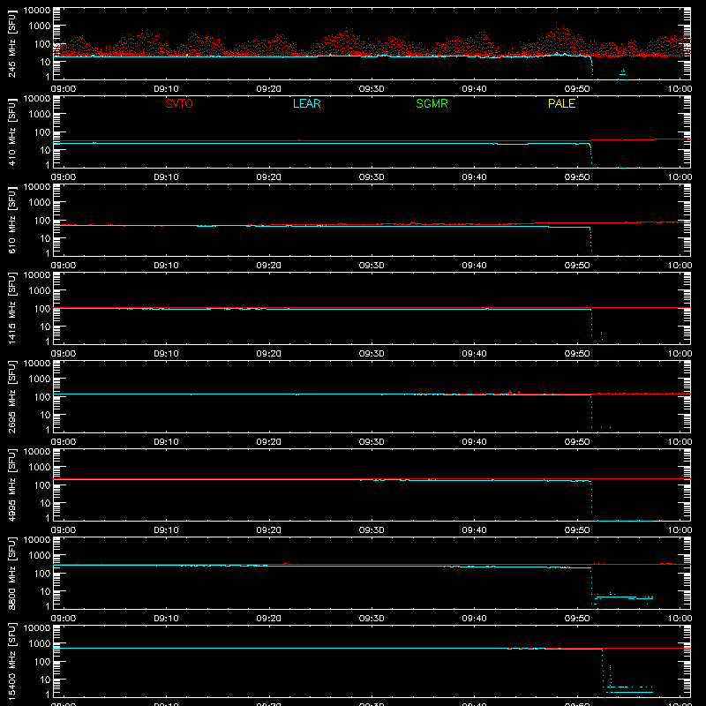Click 10:00 time label under 245 MHz plot
706x706 pixels.
[x=680, y=89]
